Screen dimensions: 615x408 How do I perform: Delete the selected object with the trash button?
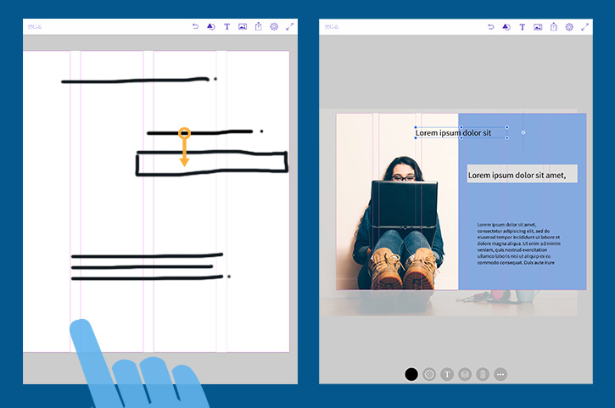(483, 374)
